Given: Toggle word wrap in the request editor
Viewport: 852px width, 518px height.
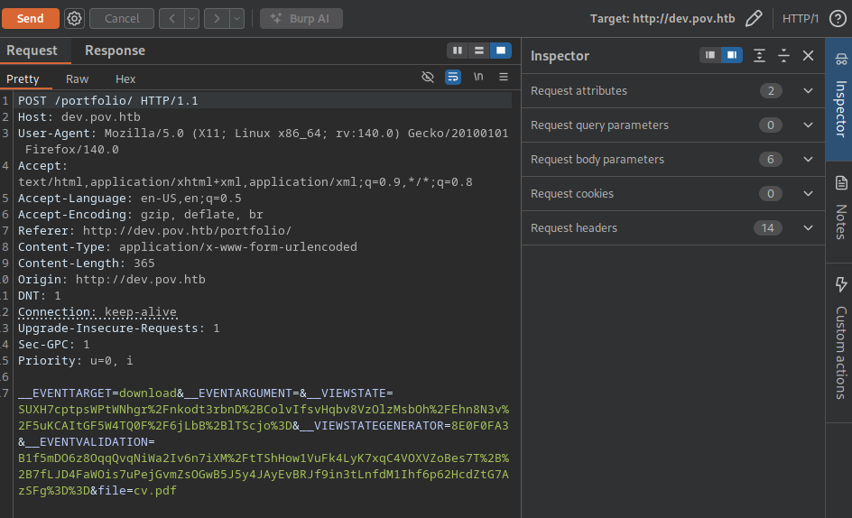Looking at the screenshot, I should 453,78.
